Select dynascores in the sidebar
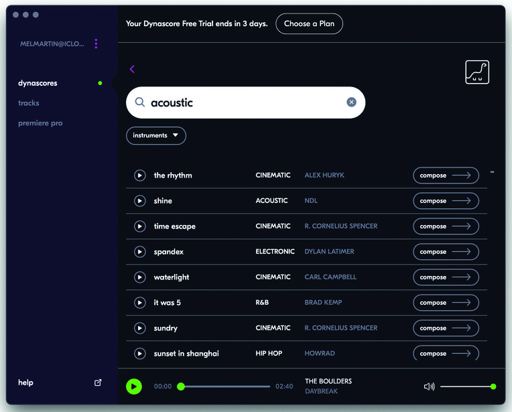 click(x=38, y=83)
